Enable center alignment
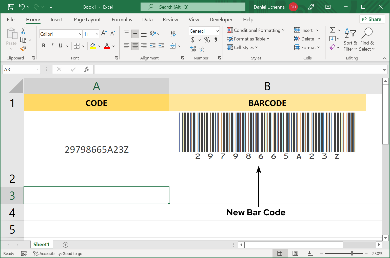Viewport: 390px width, 258px height. 135,46
